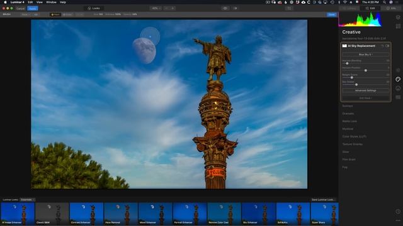Expand the Film Grain tool
Viewport: 403px width, 226px height.
(349, 159)
